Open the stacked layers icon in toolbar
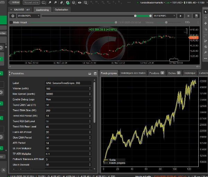This screenshot has width=208, height=177. 73,2
